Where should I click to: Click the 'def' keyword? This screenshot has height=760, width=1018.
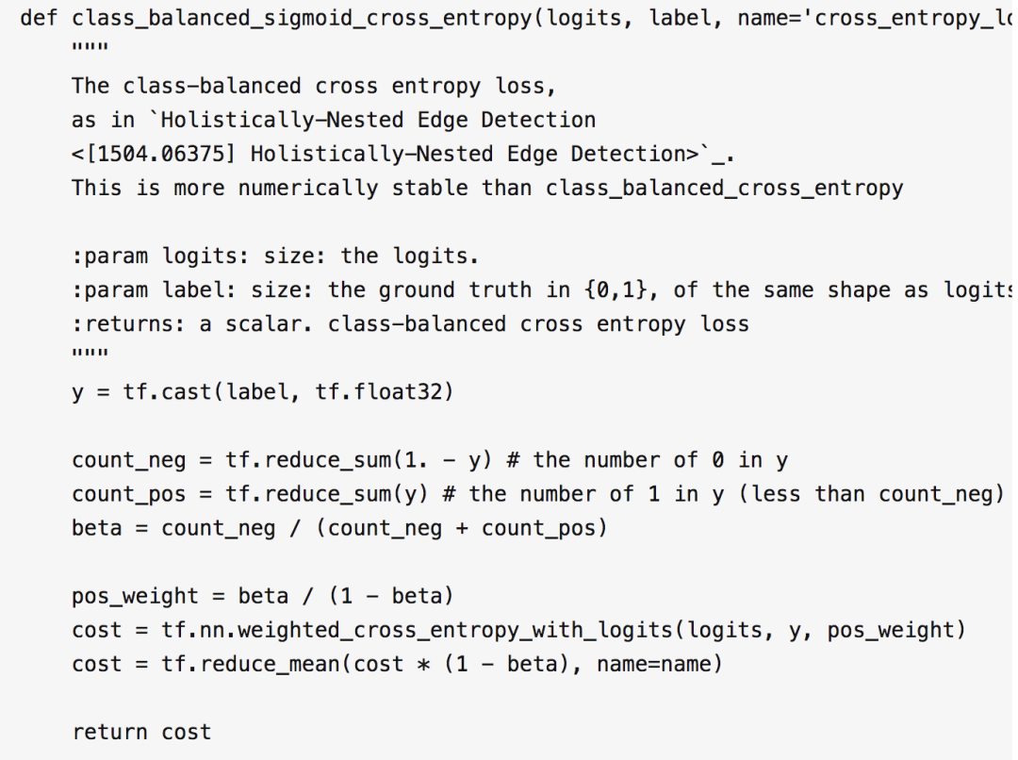[x=39, y=18]
